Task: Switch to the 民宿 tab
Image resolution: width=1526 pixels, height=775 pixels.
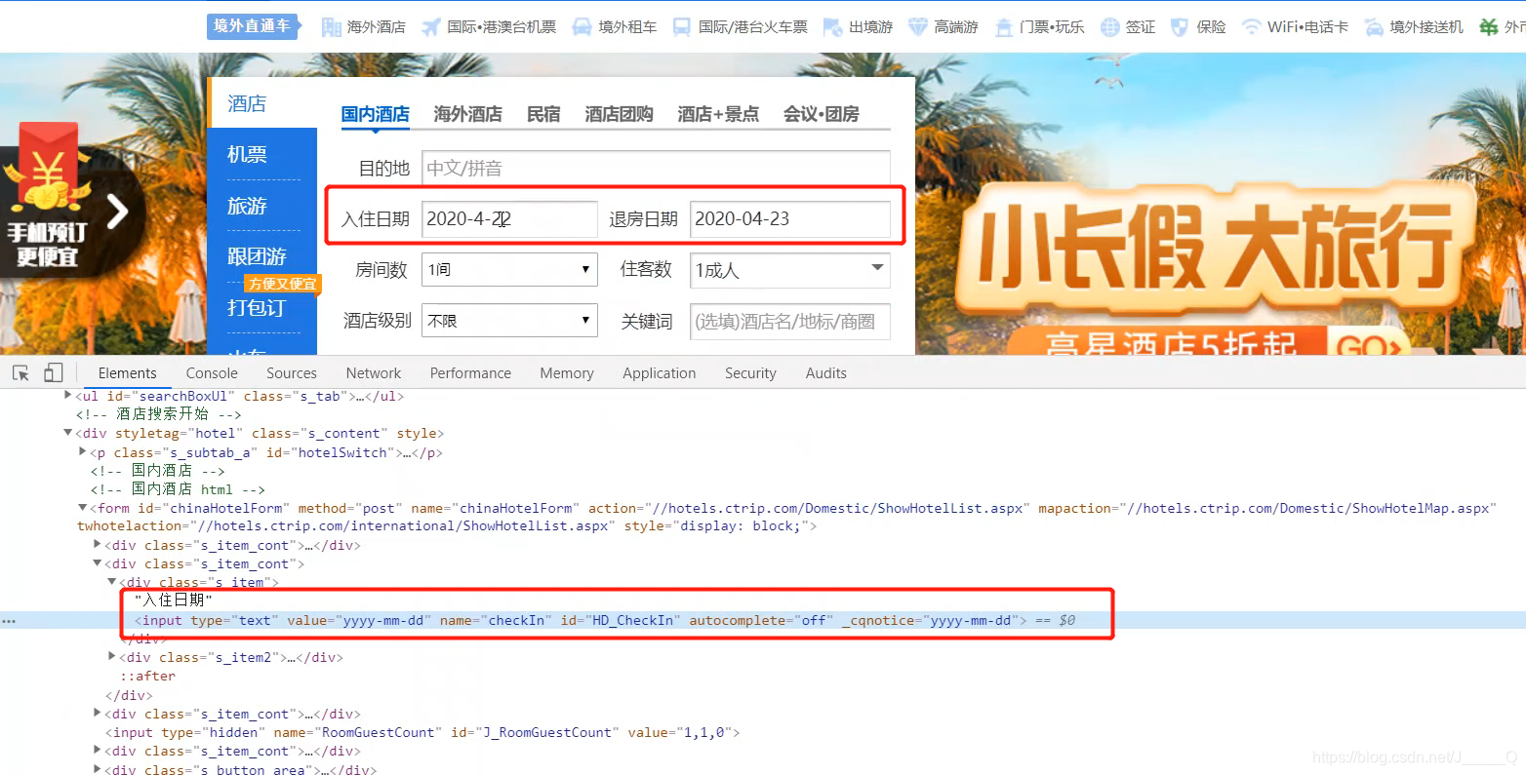Action: coord(543,114)
